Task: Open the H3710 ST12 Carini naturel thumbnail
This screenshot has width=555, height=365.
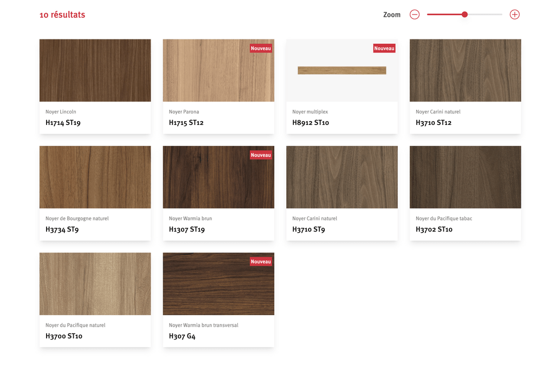Action: [465, 70]
